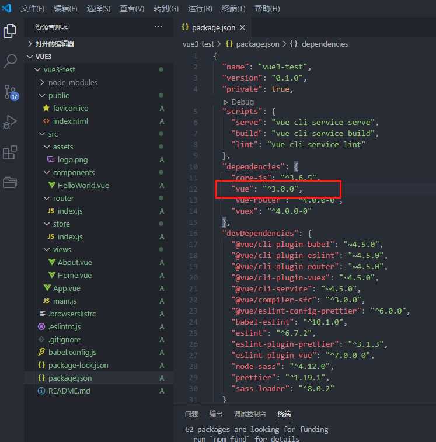Collapse the assets folder

(x=47, y=147)
